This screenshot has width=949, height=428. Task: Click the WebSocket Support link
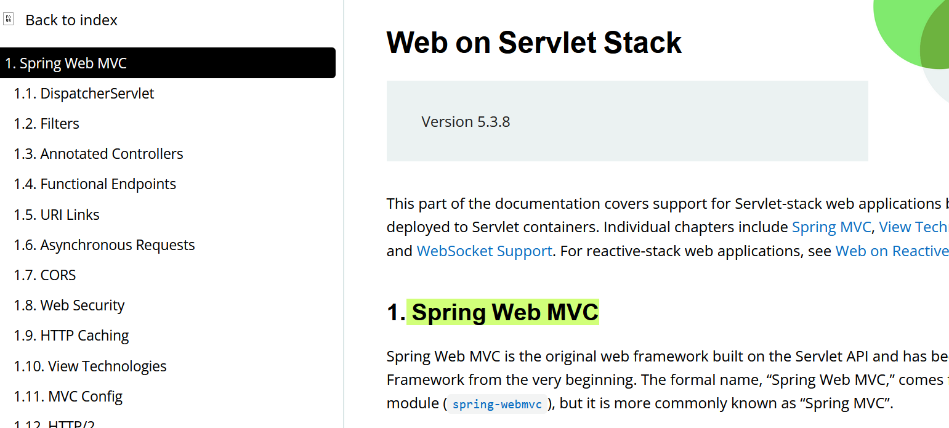coord(485,251)
